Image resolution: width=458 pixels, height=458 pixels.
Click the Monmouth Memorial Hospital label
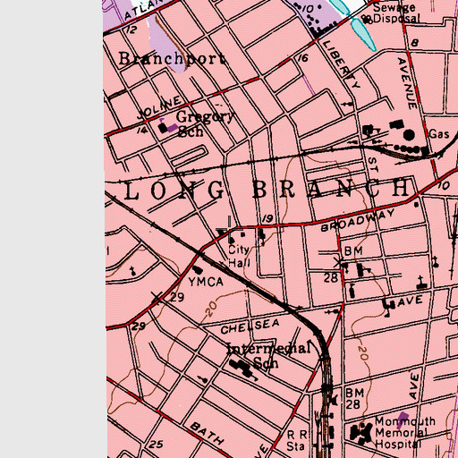pos(404,433)
